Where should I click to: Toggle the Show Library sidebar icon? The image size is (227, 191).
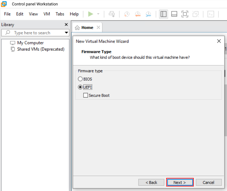tap(163, 14)
